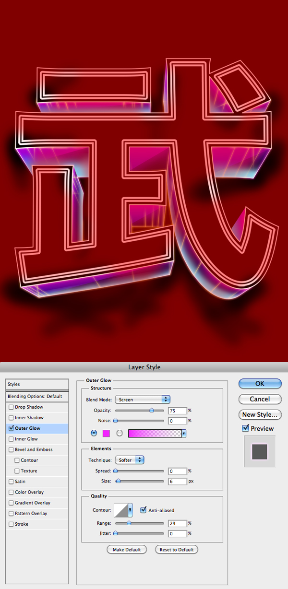
Task: Click the Cancel button
Action: (x=260, y=399)
